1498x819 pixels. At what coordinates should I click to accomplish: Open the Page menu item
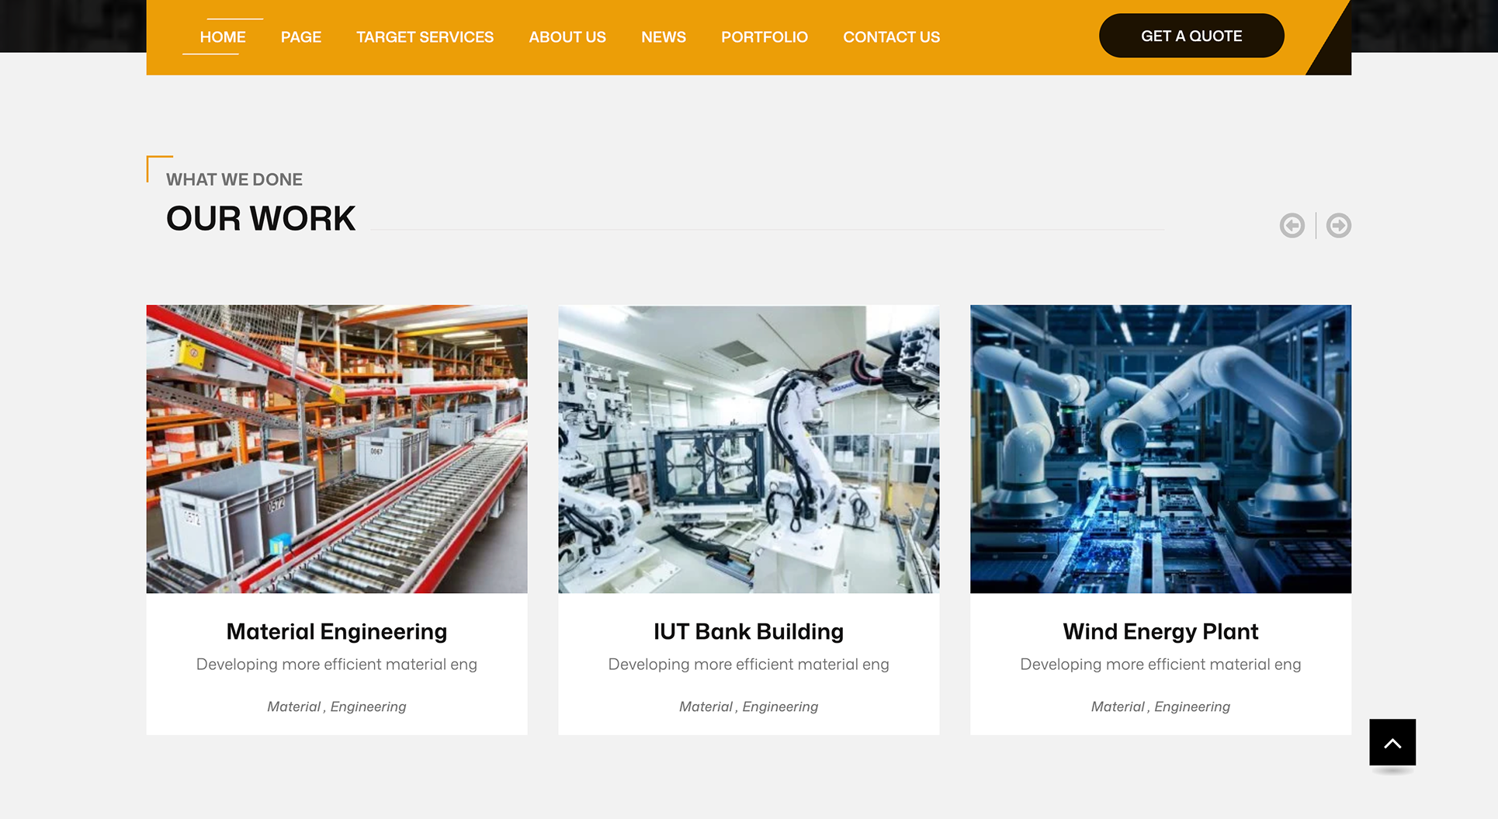(x=300, y=37)
